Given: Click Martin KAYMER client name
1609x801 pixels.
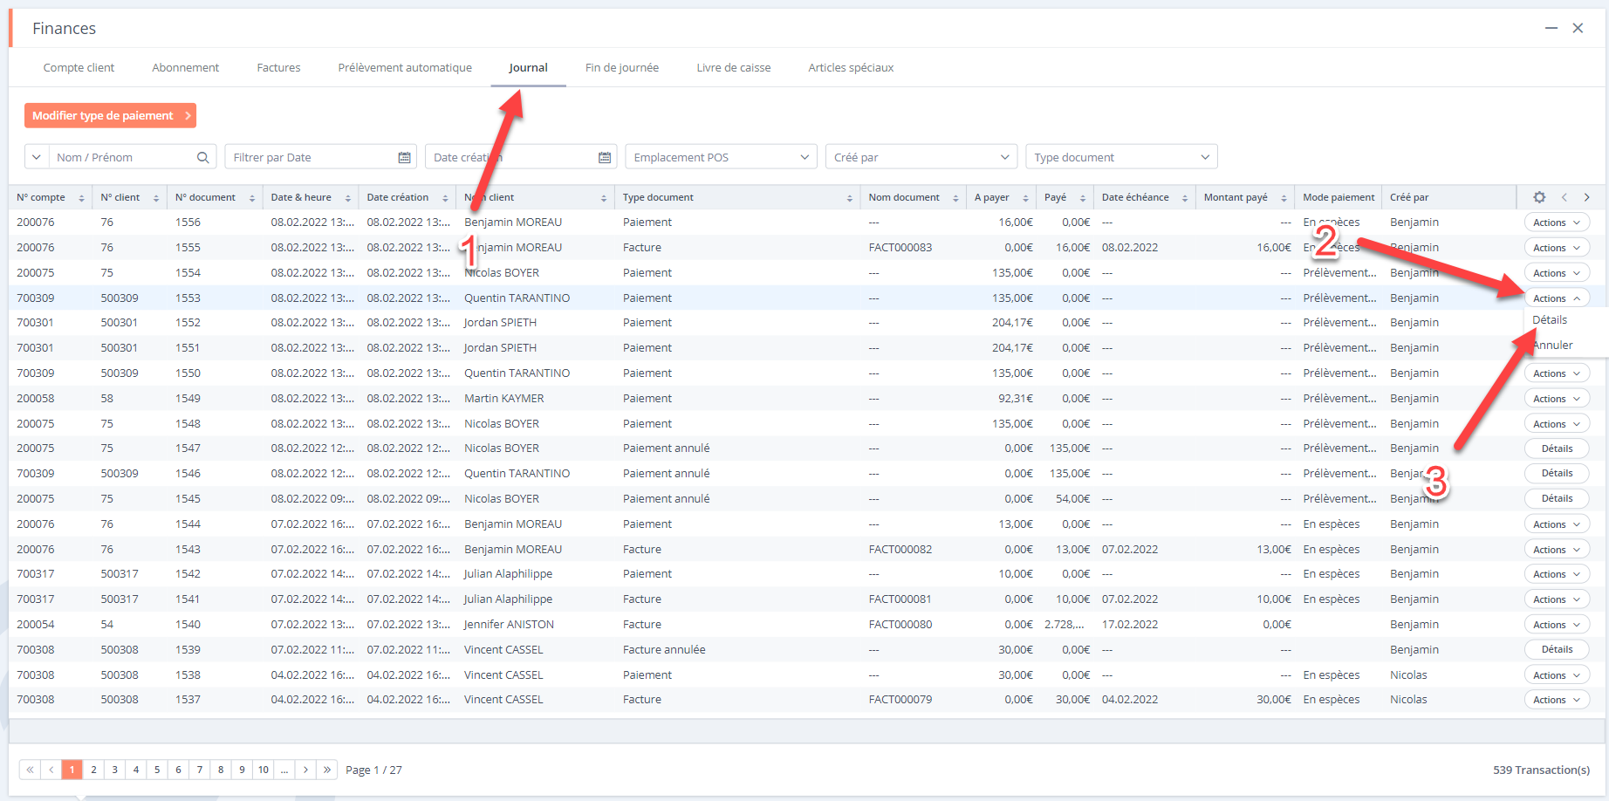Looking at the screenshot, I should pyautogui.click(x=503, y=399).
